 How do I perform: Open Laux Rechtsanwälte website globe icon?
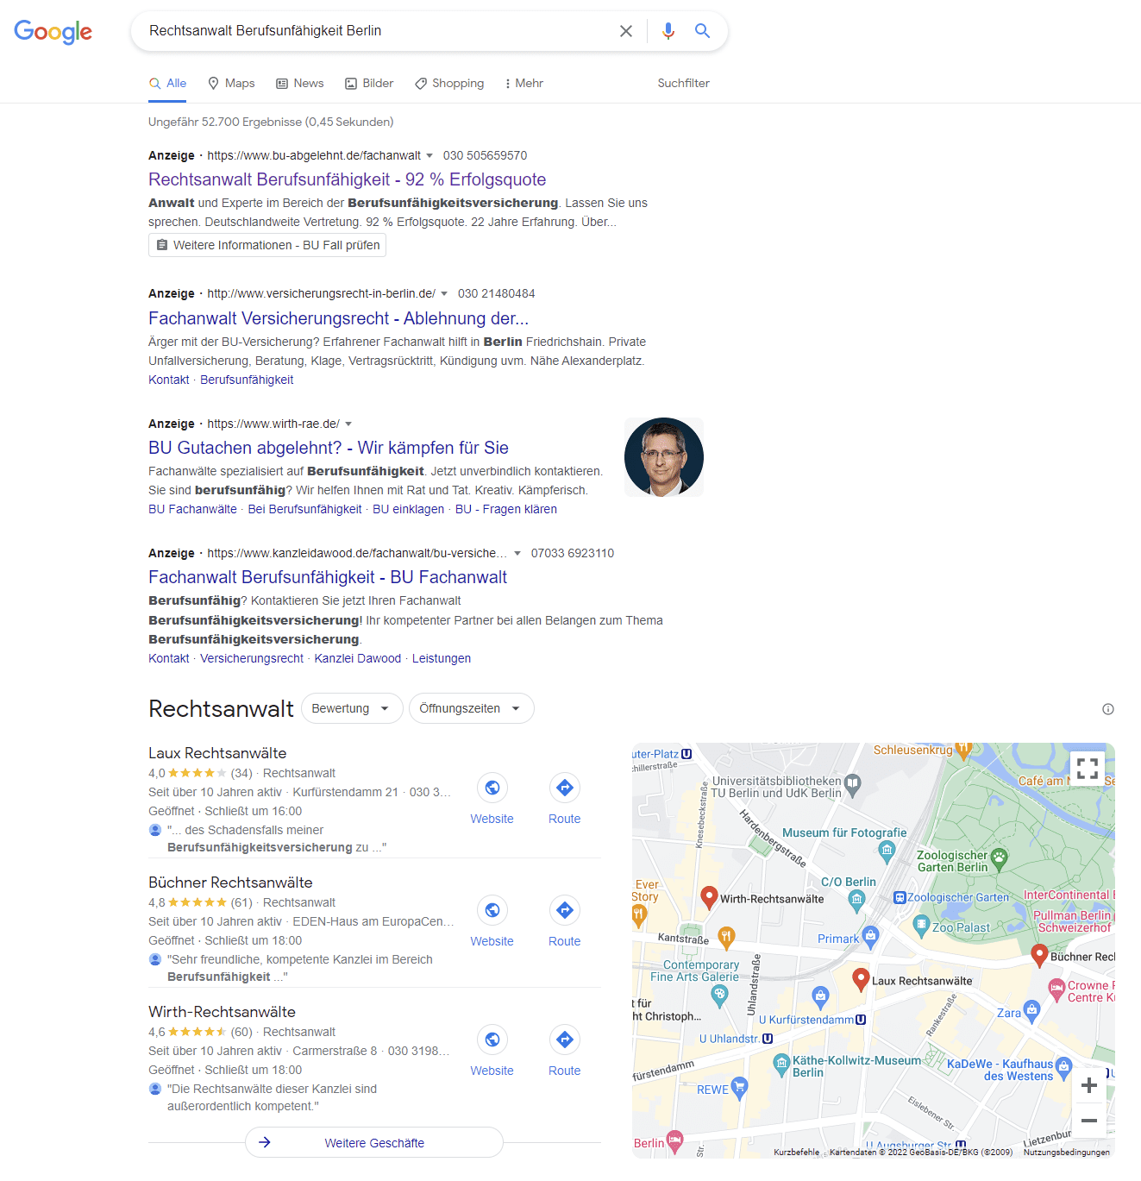coord(492,788)
